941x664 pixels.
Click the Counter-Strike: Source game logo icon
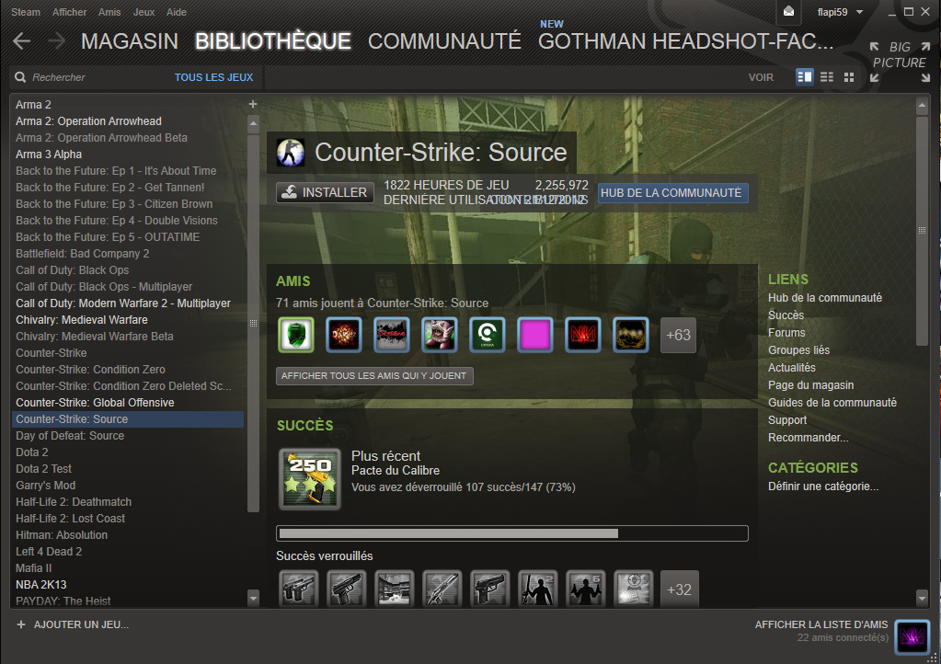point(291,152)
